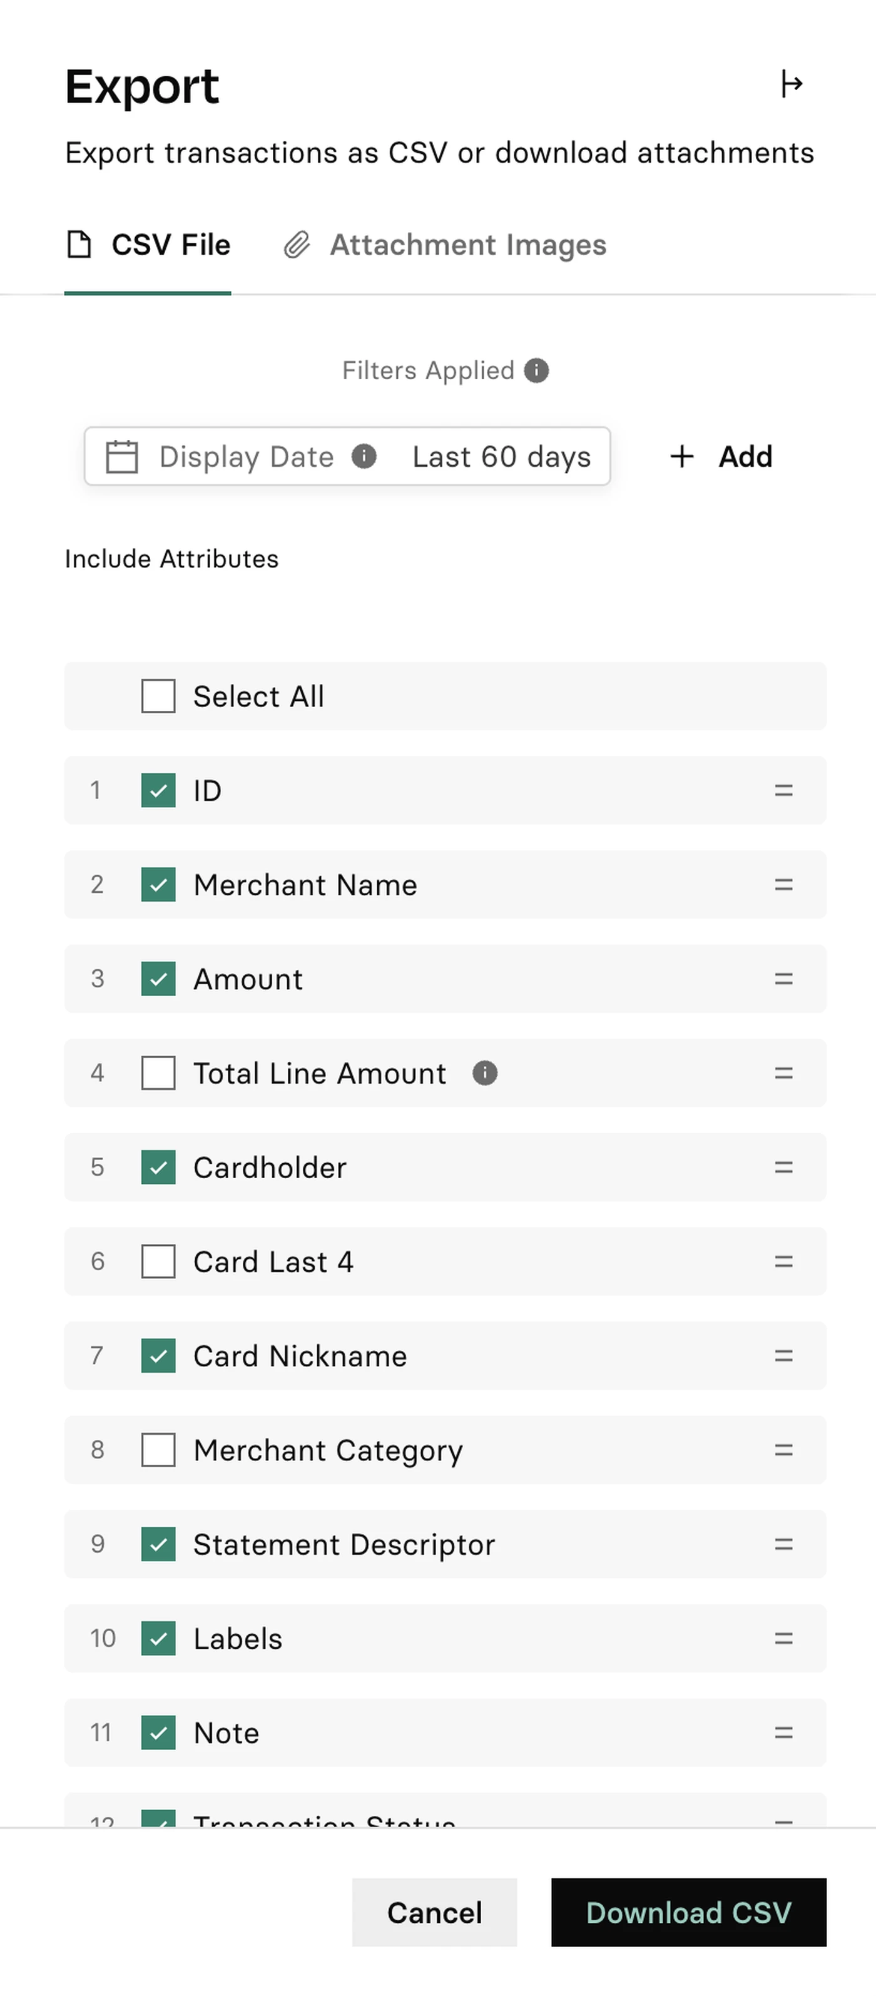Add a new filter with the Add button
Screen dimensions: 876x1996
[x=721, y=456]
